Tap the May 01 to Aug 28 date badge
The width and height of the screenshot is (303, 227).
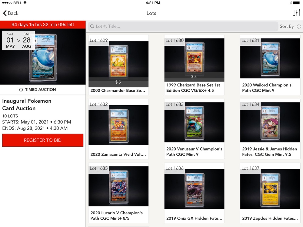coord(18,40)
